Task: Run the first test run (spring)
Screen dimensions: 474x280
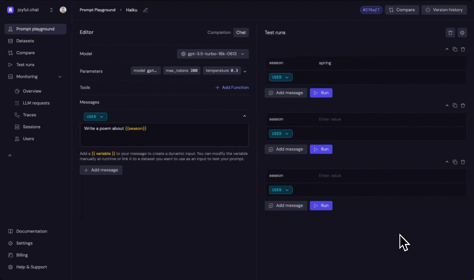Action: pyautogui.click(x=321, y=93)
